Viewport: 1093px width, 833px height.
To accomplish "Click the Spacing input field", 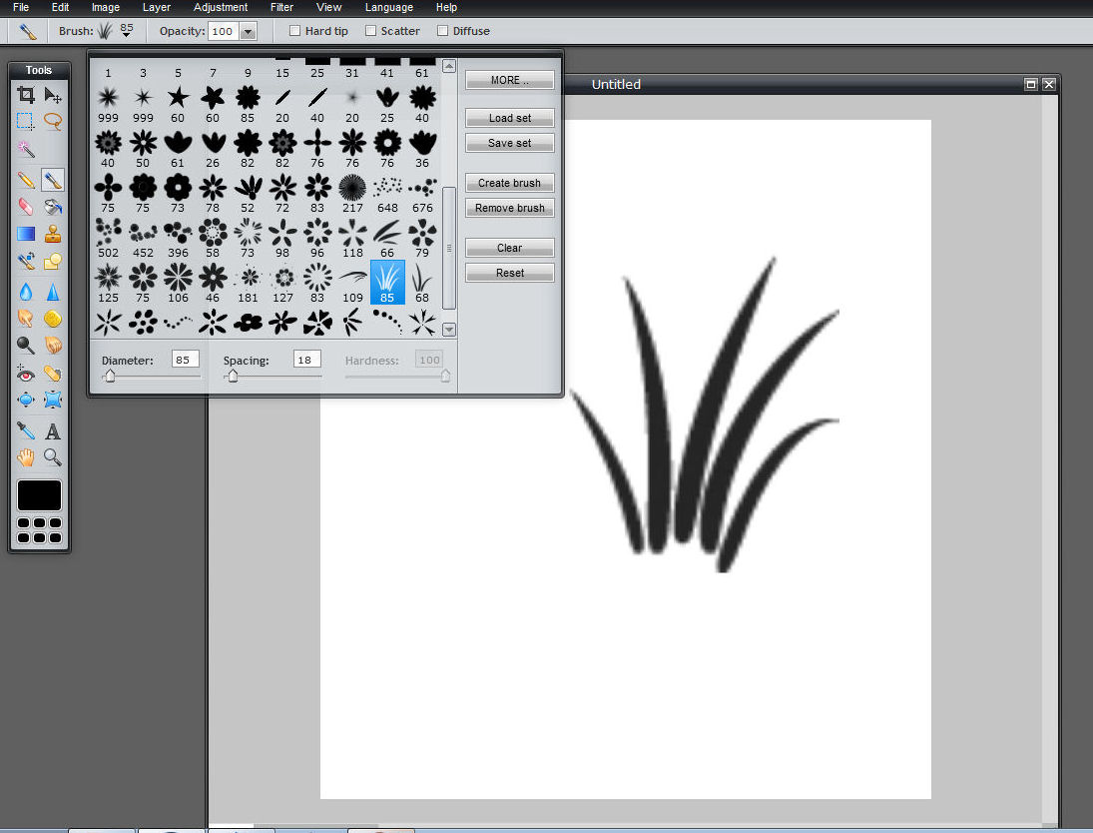I will tap(306, 360).
